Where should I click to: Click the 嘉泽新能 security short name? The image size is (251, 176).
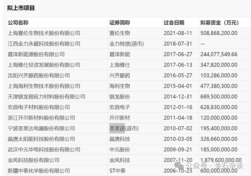[119, 54]
